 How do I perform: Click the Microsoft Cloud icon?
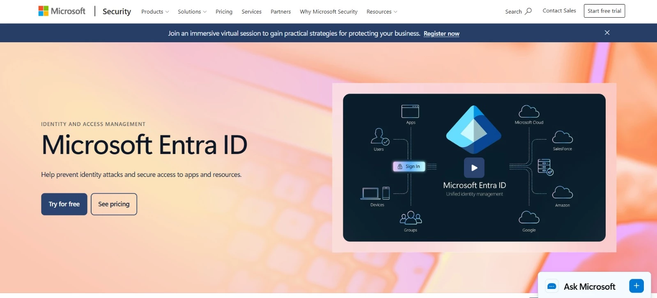click(x=529, y=111)
